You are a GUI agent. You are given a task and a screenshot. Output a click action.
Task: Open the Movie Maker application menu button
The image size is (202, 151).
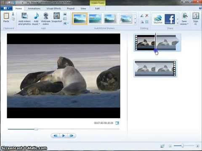(6, 8)
